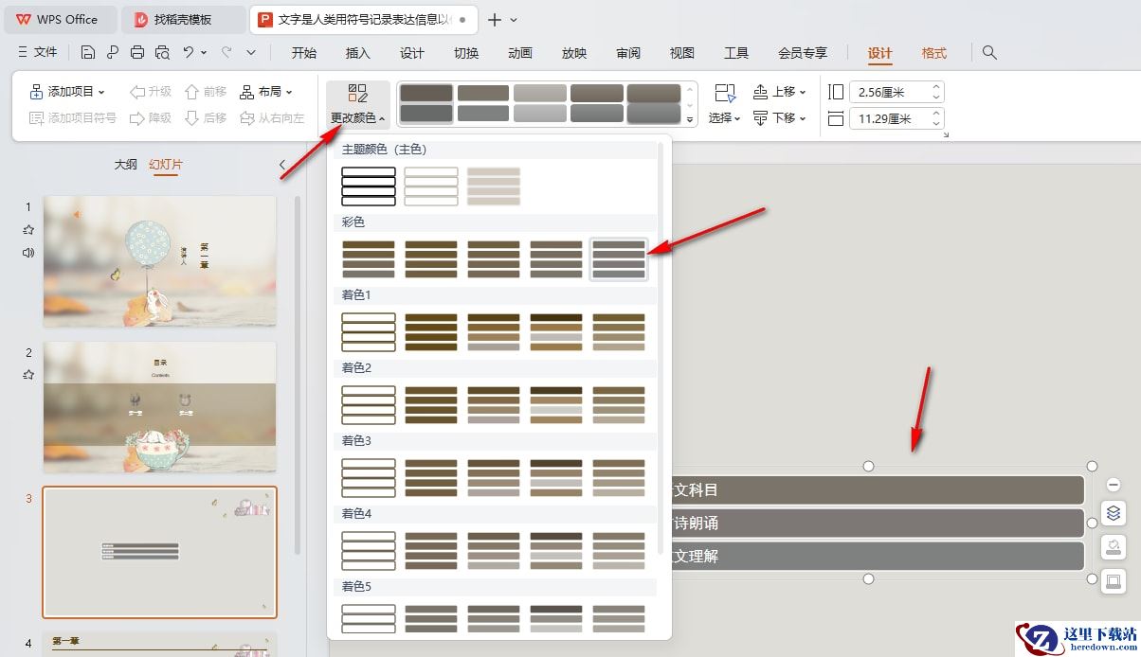Click the 升级 promote button

(x=150, y=92)
